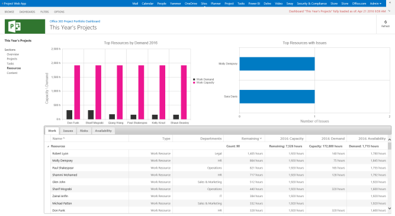The height and width of the screenshot is (216, 395).
Task: Switch to the Risks tab
Action: (84, 131)
